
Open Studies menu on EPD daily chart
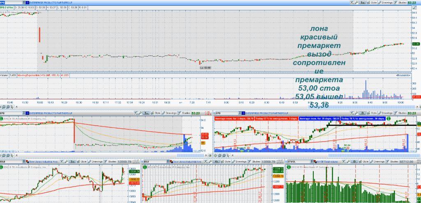pos(400,113)
